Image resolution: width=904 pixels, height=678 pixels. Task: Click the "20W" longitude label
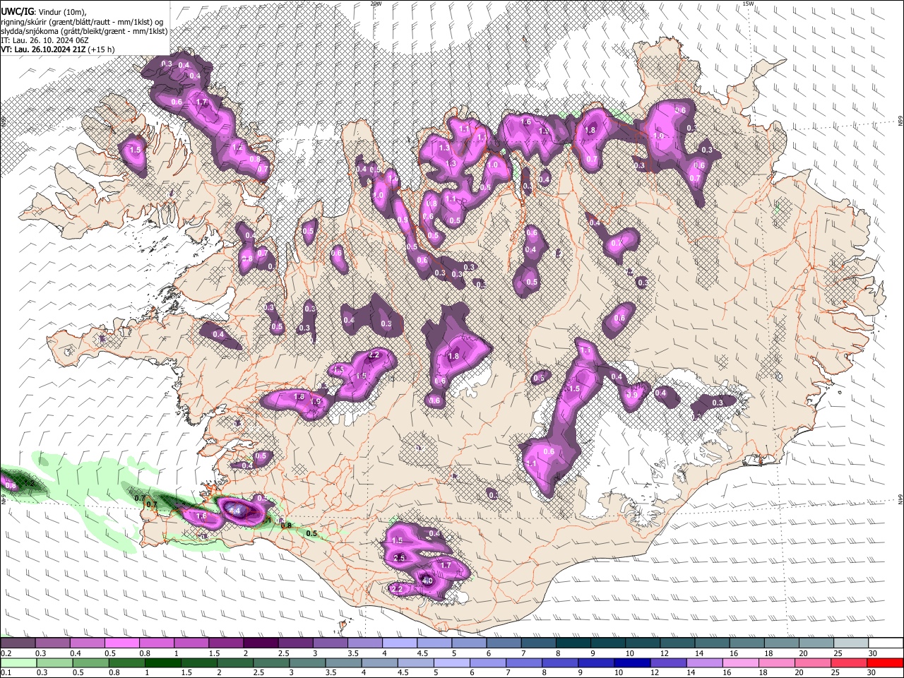tap(376, 4)
